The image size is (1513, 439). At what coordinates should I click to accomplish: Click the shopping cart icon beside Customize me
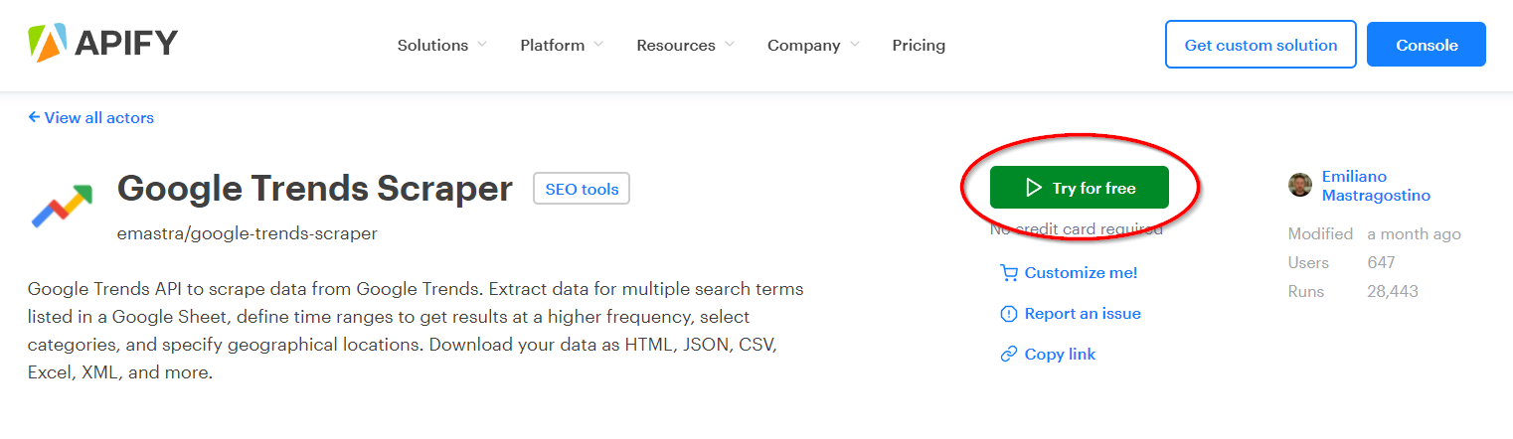(1009, 273)
